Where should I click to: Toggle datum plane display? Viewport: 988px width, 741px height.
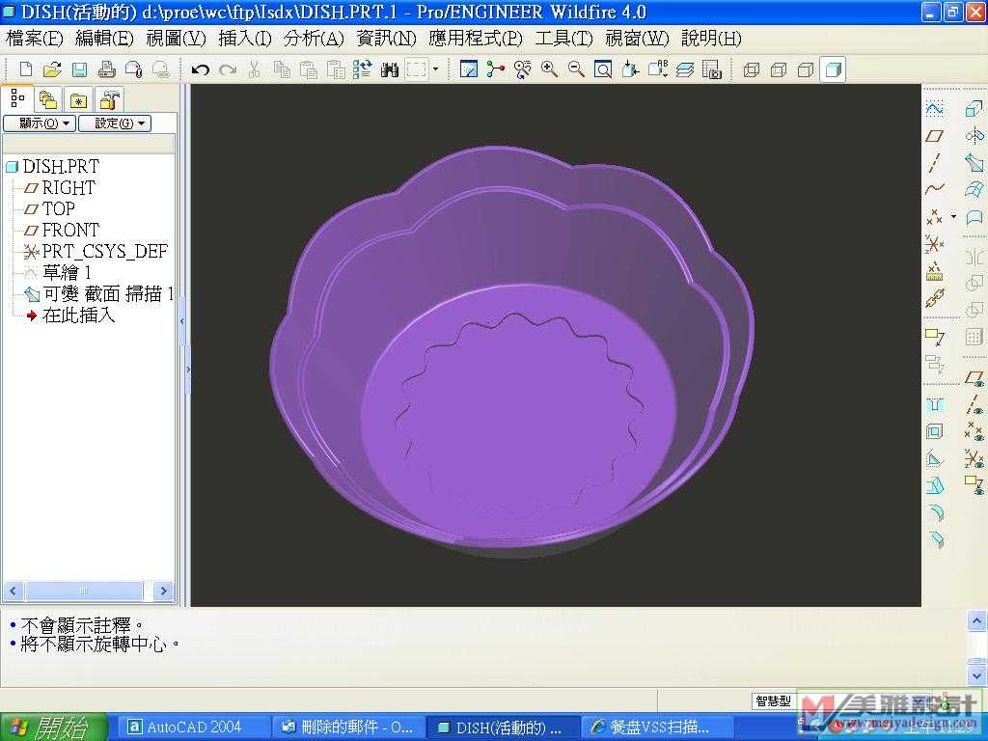(974, 378)
